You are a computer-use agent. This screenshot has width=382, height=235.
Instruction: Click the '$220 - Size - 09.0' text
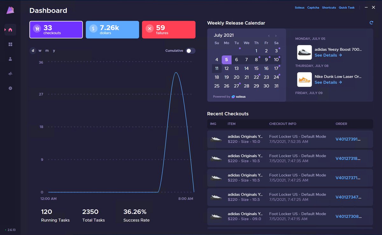tap(244, 219)
